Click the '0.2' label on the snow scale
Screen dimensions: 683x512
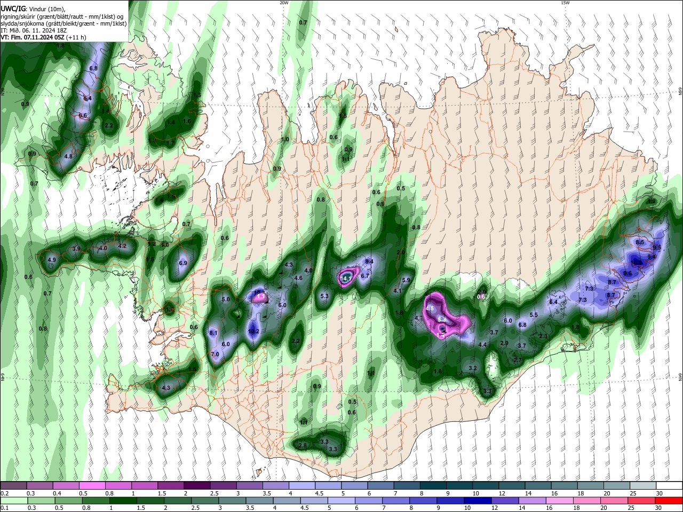[x=4, y=493]
